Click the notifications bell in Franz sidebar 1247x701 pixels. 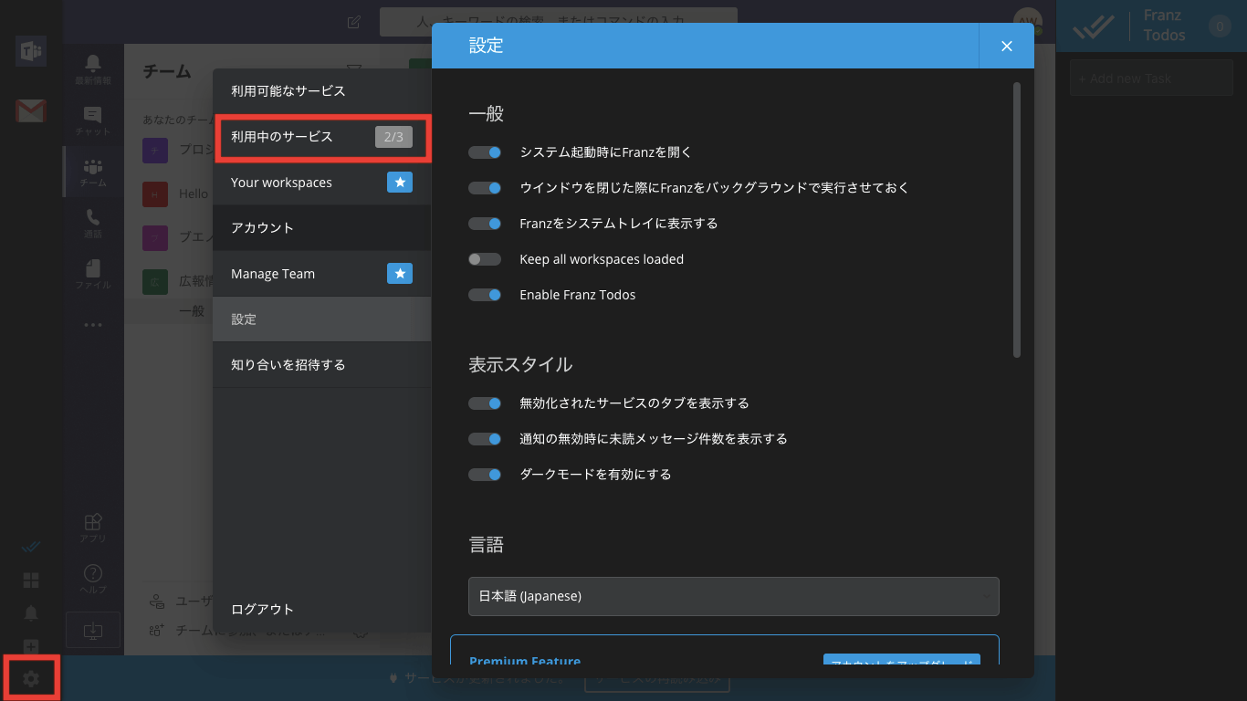(x=30, y=612)
